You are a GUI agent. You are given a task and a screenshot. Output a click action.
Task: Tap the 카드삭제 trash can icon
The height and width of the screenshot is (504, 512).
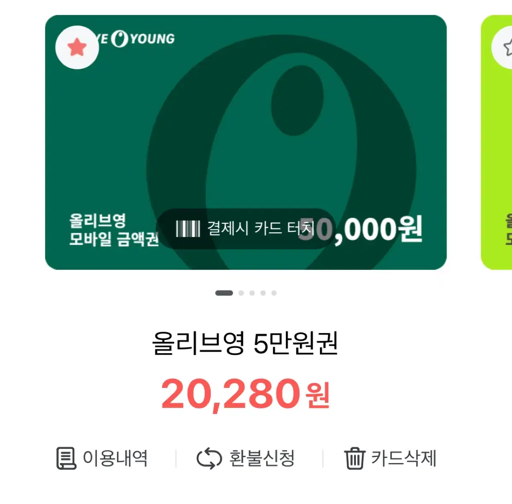(x=355, y=458)
